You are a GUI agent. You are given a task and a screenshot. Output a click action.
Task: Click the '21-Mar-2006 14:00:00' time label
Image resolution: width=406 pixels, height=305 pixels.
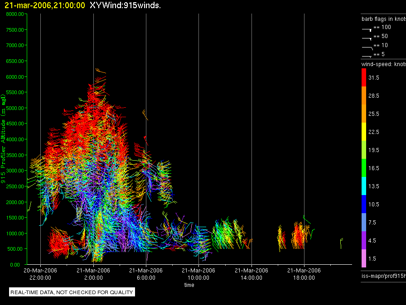pyautogui.click(x=251, y=274)
